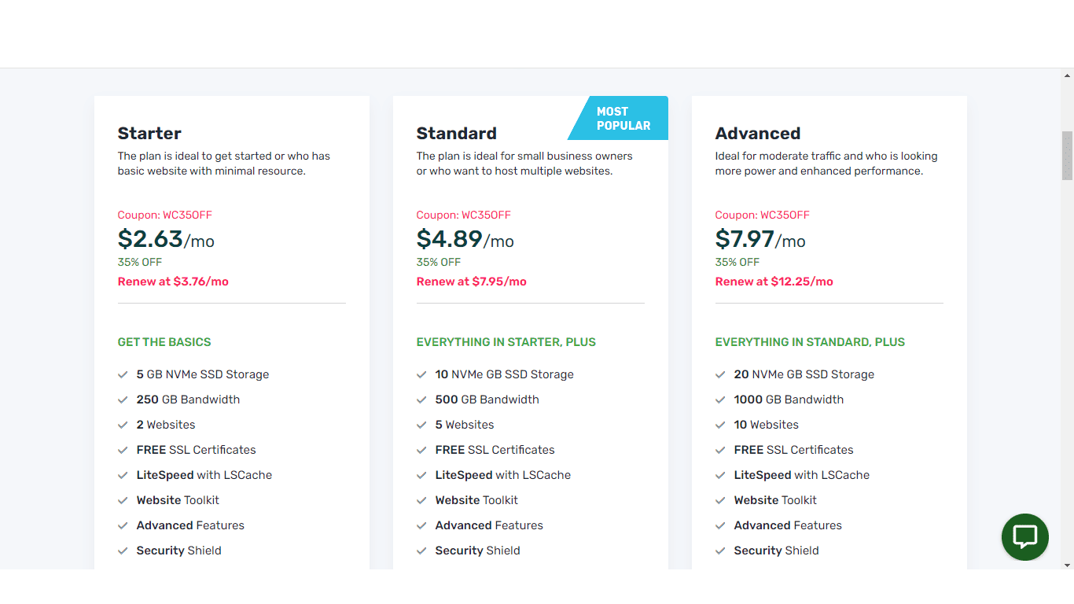1074x604 pixels.
Task: Click checkmark next to Starter Security Shield
Action: pos(123,551)
